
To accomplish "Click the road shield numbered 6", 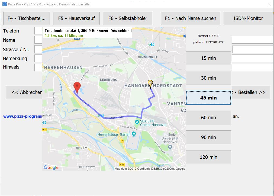I will click(x=122, y=141).
